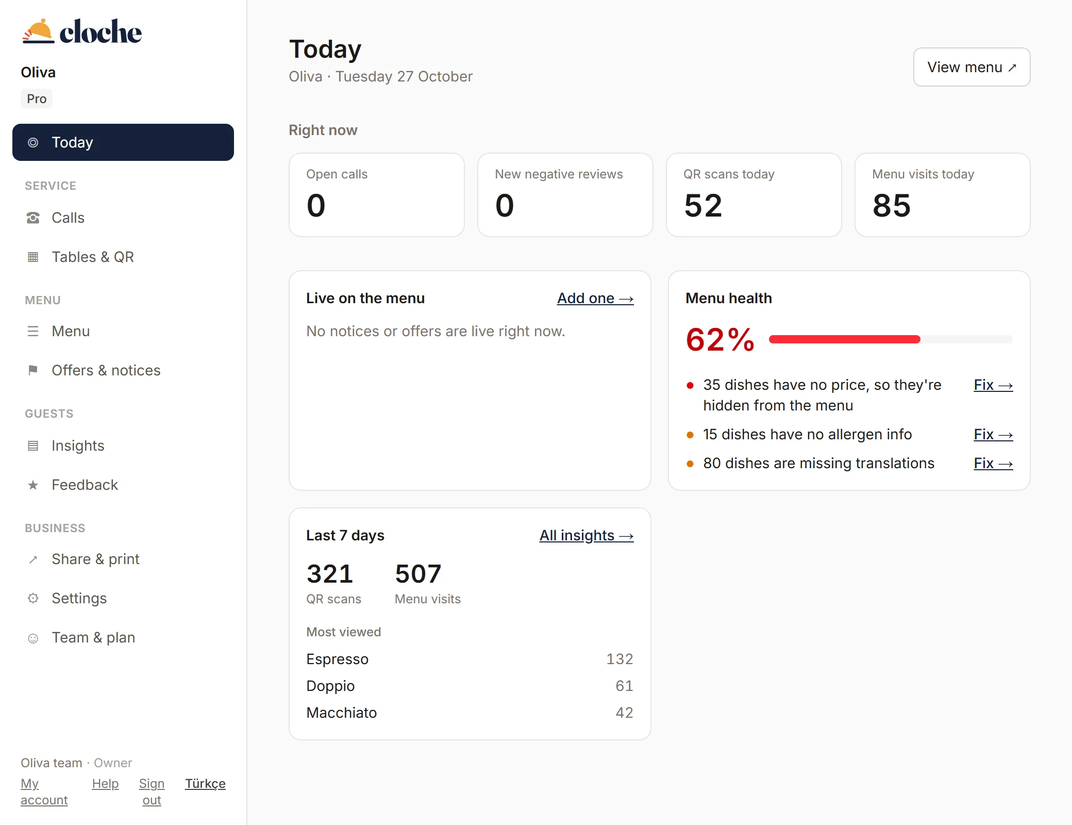Open the Today page in the sidebar
1072x825 pixels.
coord(123,142)
